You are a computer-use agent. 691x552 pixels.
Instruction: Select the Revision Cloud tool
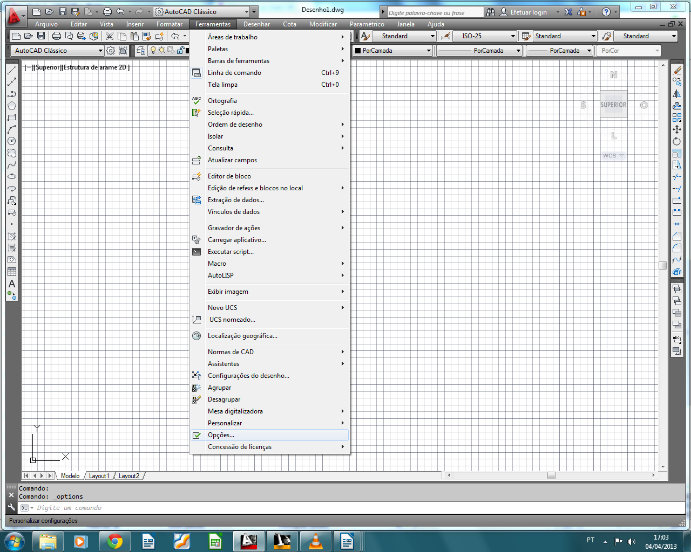[12, 153]
